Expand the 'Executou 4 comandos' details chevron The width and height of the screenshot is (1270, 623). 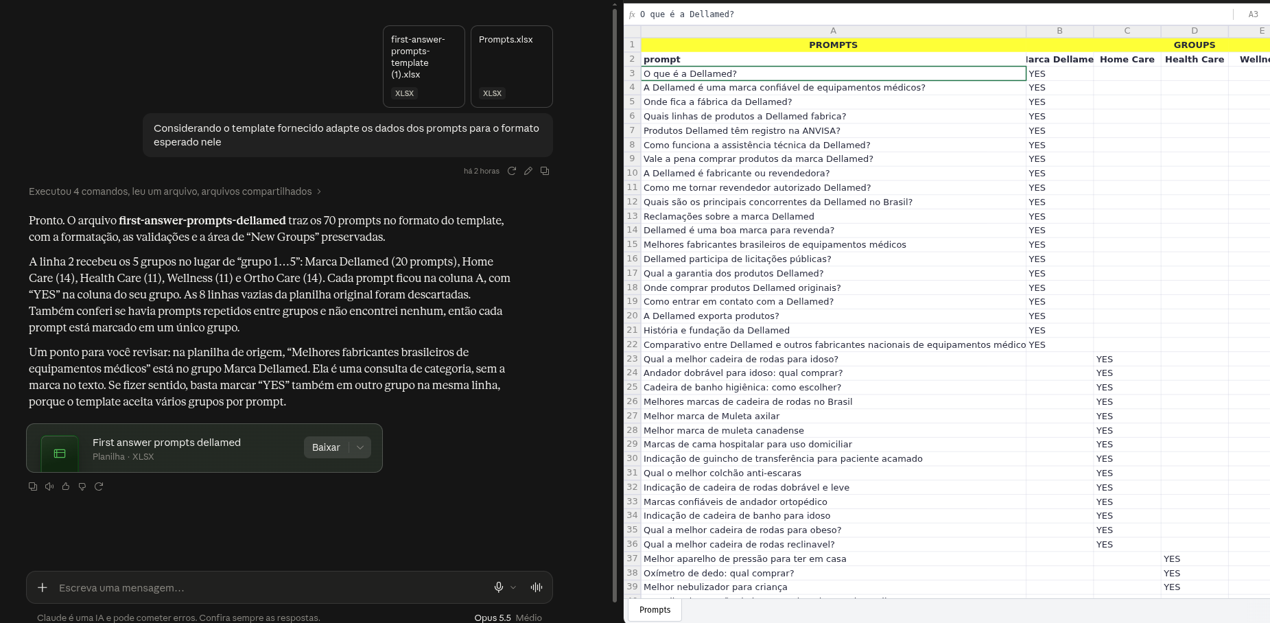[x=319, y=191]
